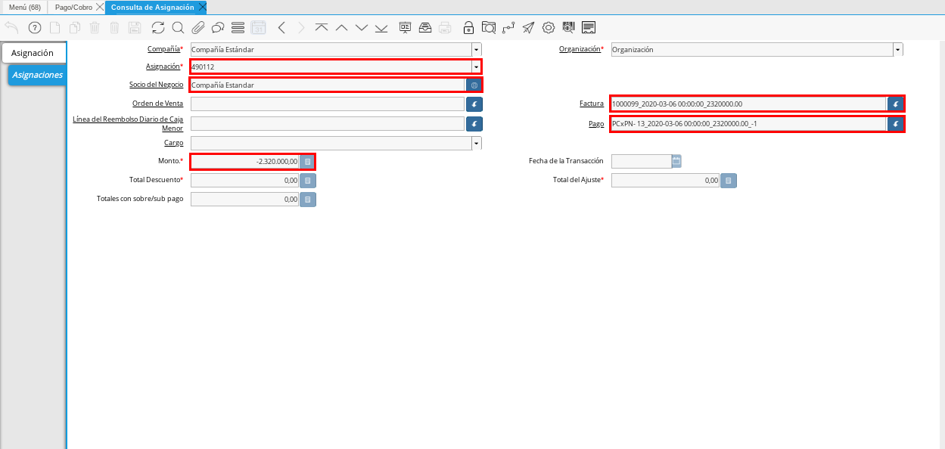The image size is (945, 449).
Task: Switch to the Pago/Cobro tab
Action: click(x=73, y=7)
